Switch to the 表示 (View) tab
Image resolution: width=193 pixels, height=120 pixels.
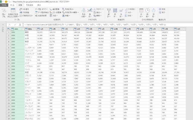39,5
